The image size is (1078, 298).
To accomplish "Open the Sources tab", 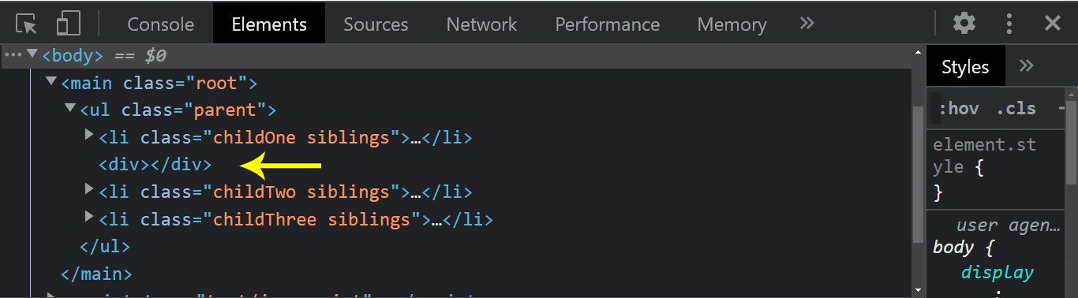I will pyautogui.click(x=376, y=24).
